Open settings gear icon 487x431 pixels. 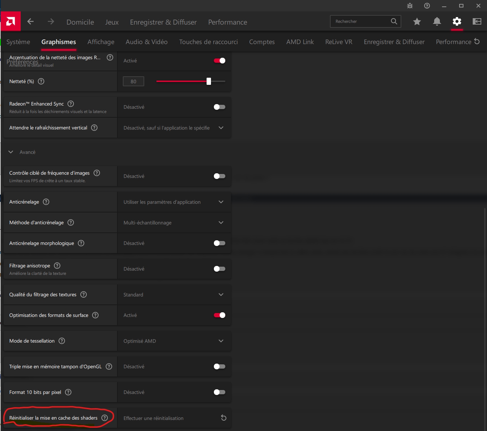(457, 22)
